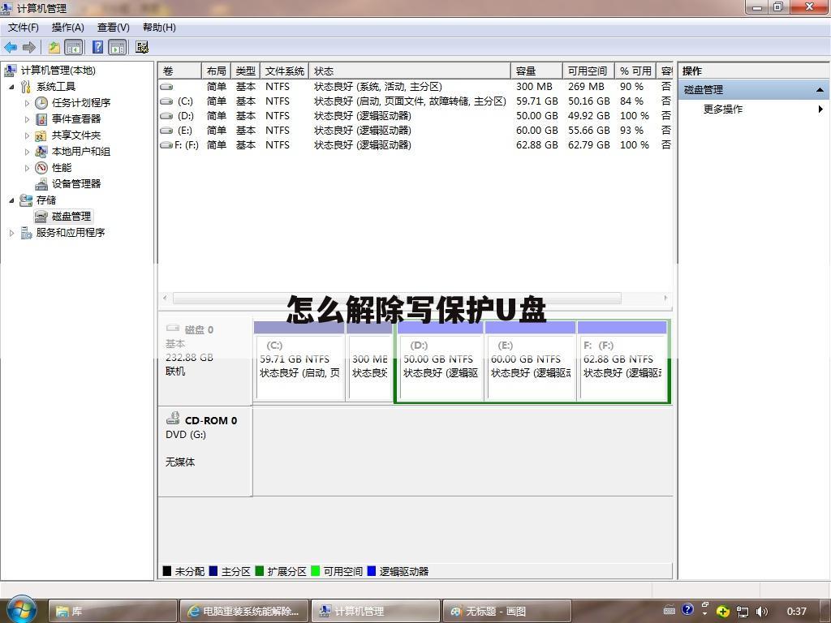Click the Up one level folder icon
Viewport: 831px width, 623px height.
pyautogui.click(x=54, y=47)
